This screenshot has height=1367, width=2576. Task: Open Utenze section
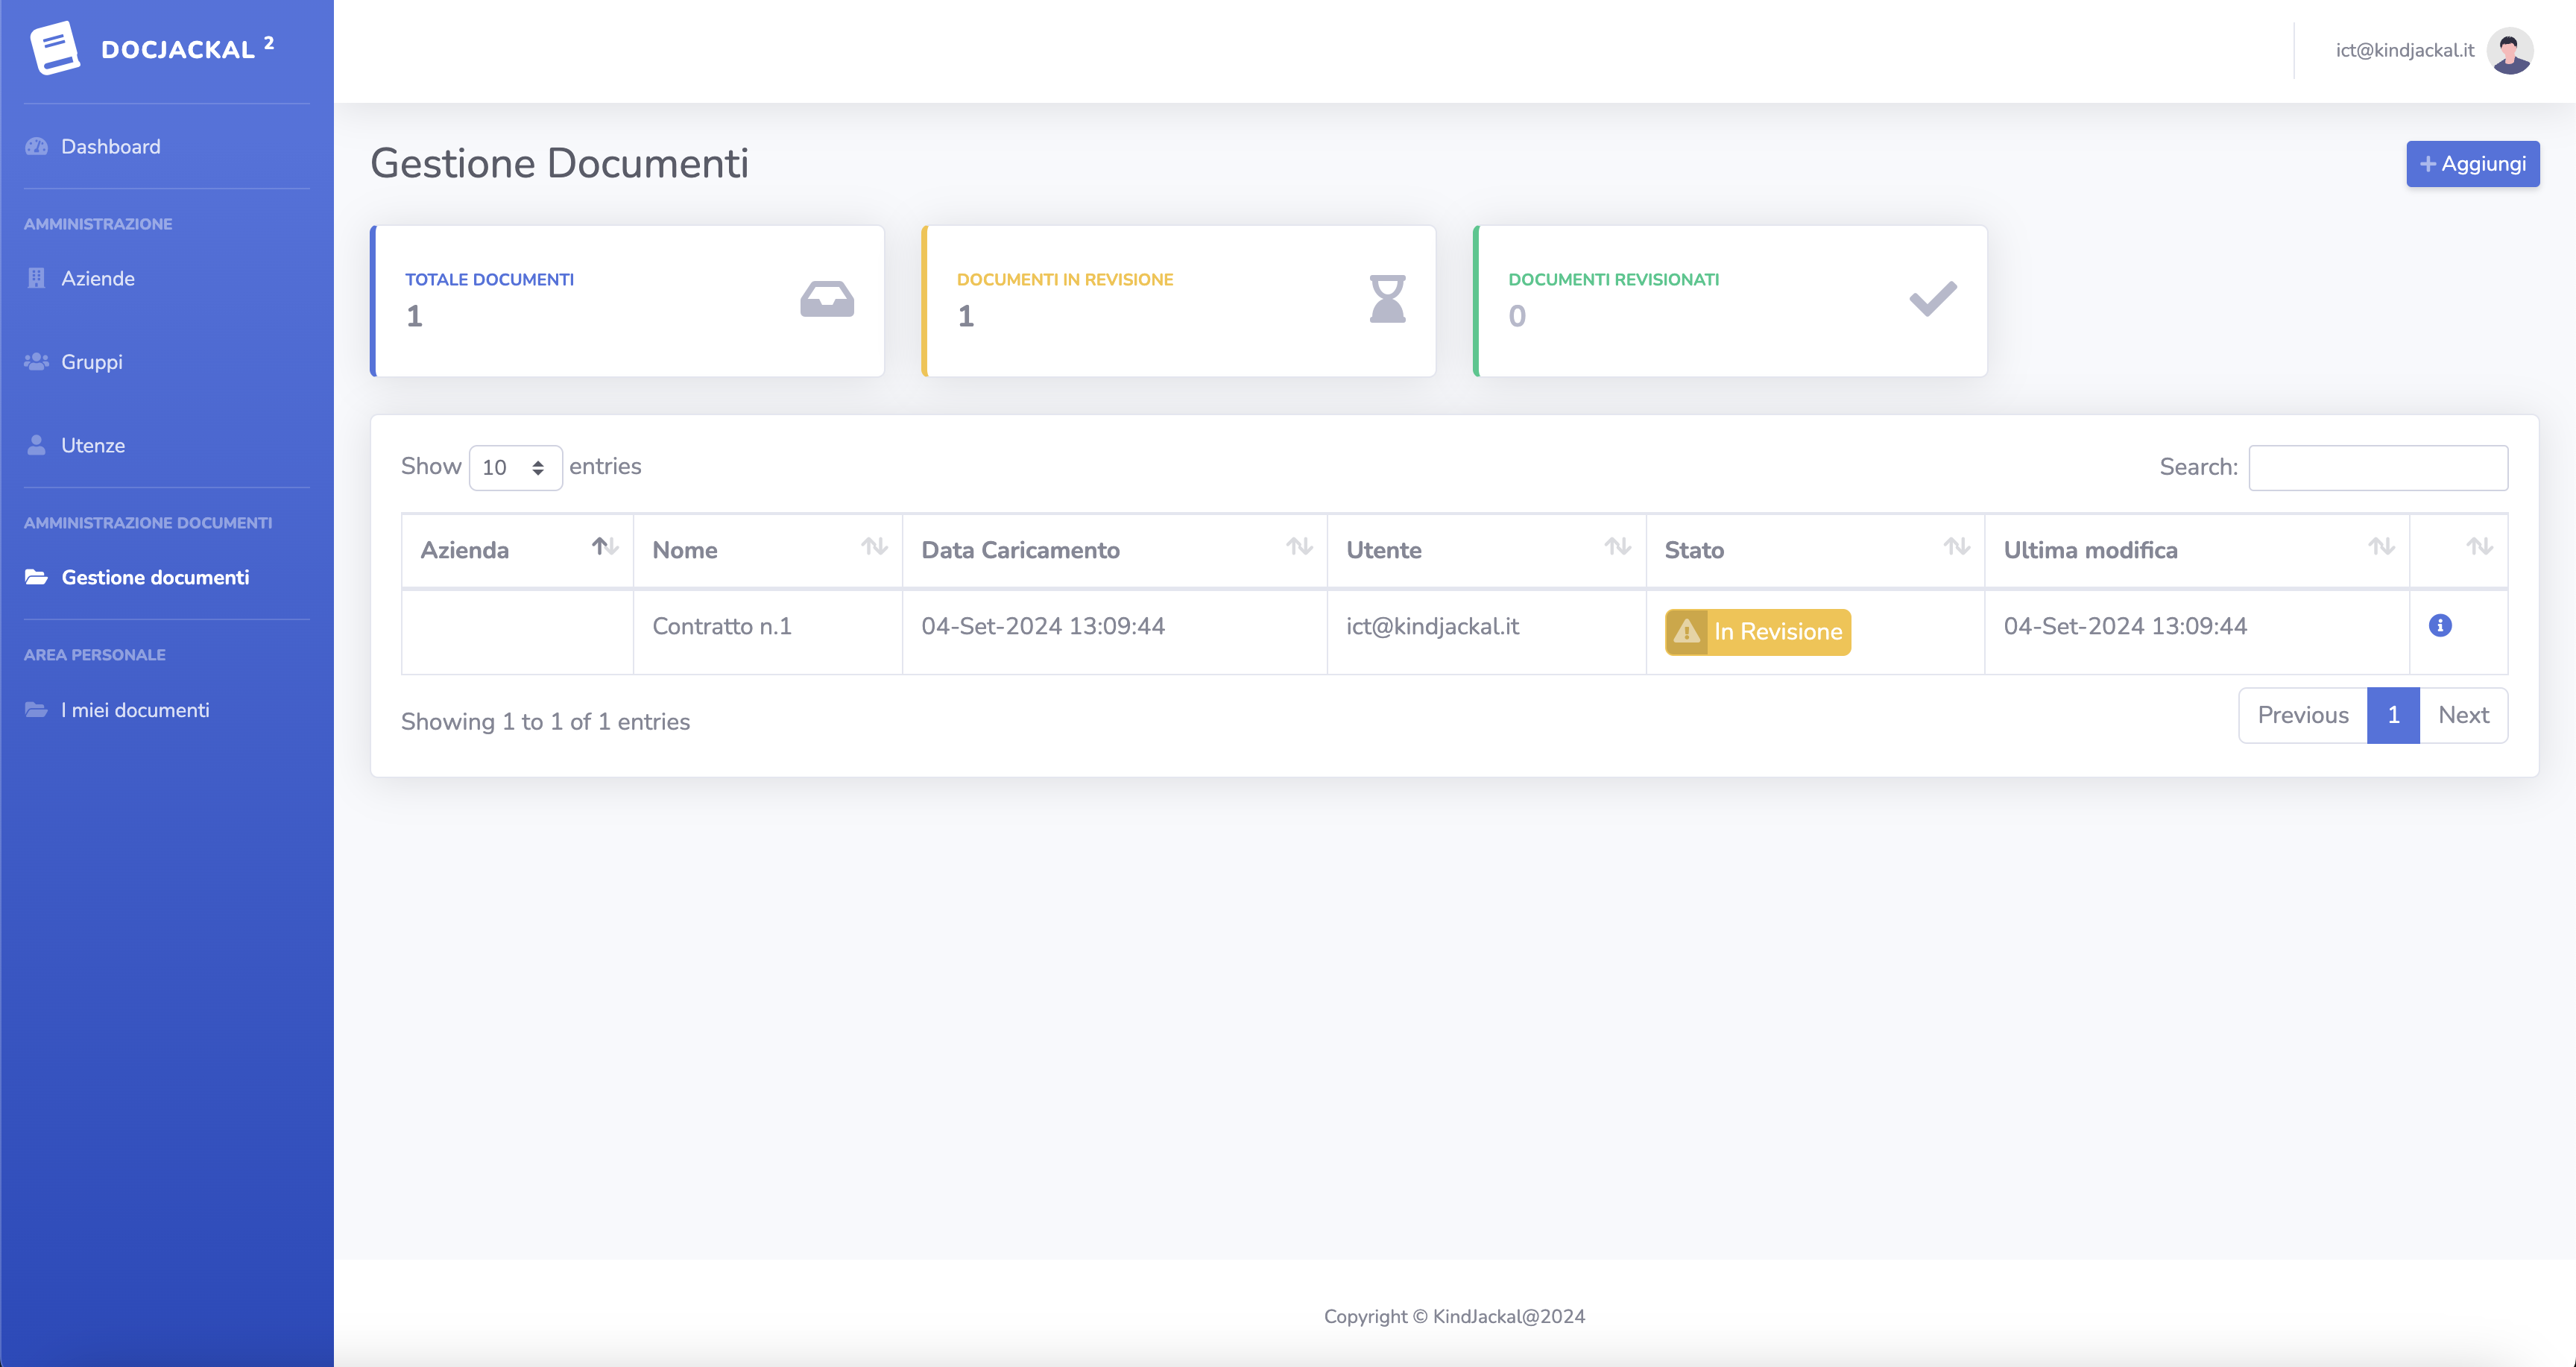click(x=92, y=445)
